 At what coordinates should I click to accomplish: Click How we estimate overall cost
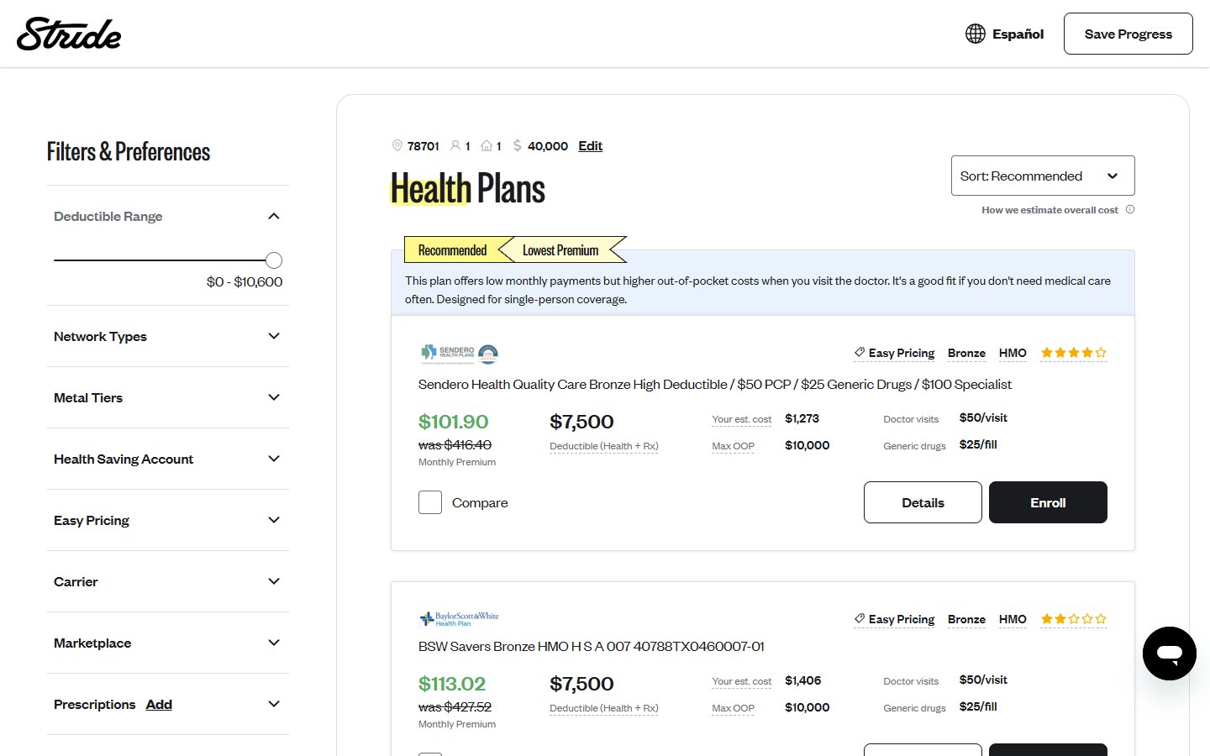[x=1050, y=210]
